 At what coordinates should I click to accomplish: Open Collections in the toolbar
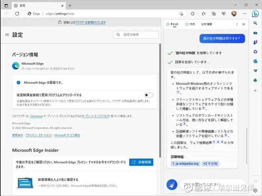pos(214,14)
